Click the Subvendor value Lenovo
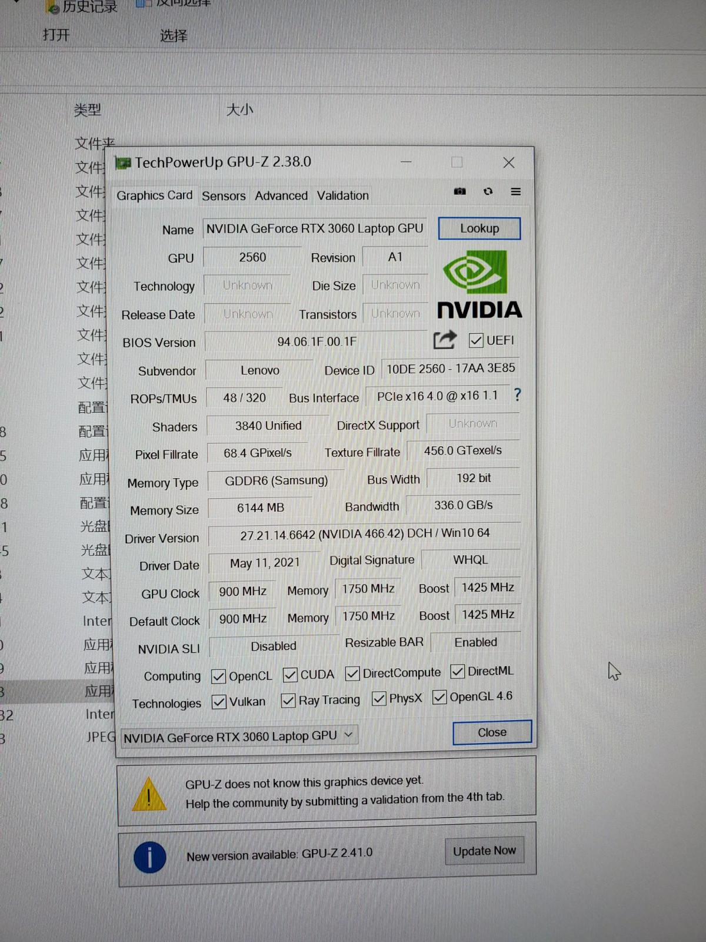Screen dimensions: 706x942 [x=260, y=370]
